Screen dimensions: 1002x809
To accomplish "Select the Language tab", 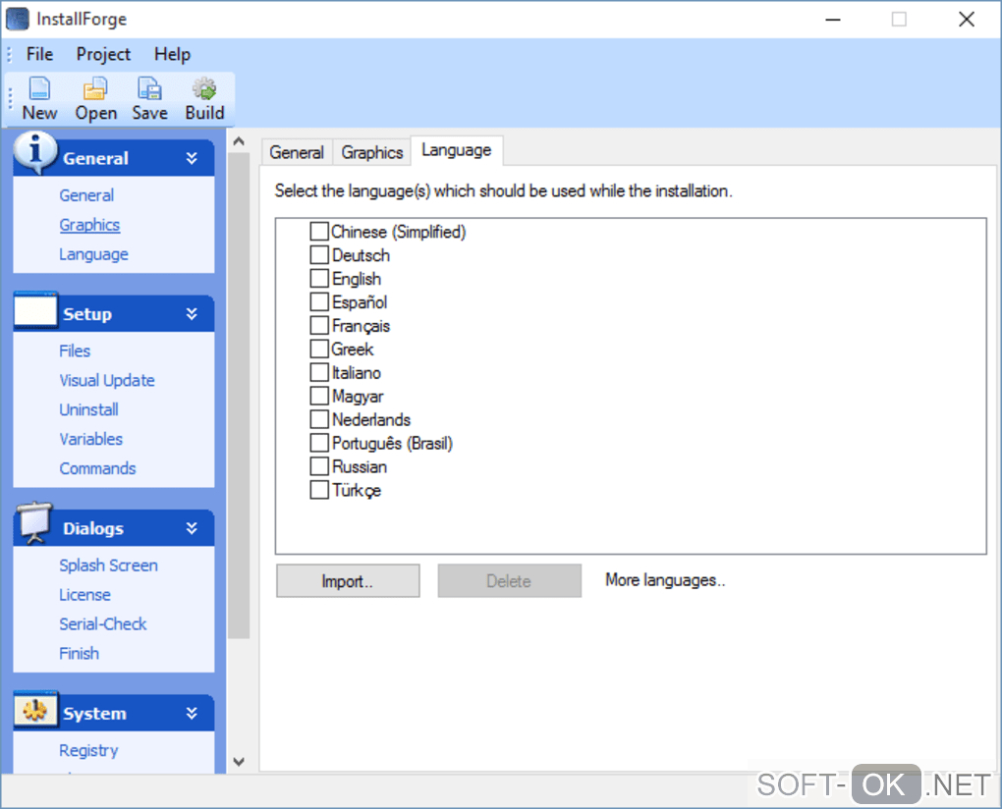I will [456, 150].
